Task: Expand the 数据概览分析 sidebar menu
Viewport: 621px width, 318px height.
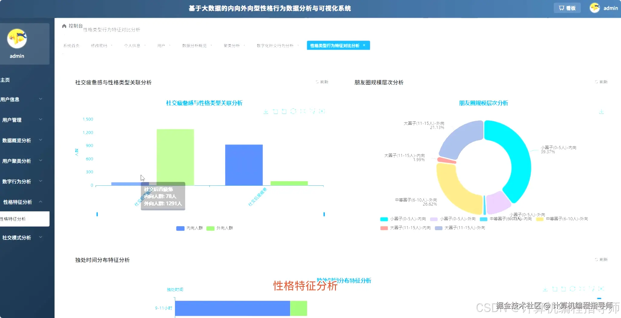Action: pyautogui.click(x=22, y=141)
